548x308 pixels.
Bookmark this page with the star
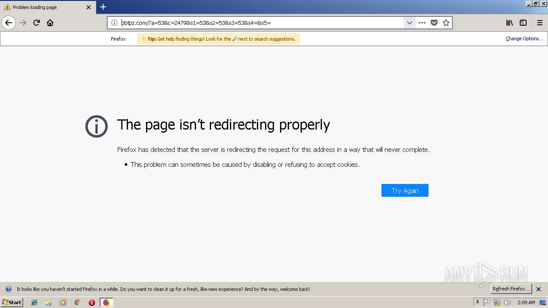click(446, 23)
